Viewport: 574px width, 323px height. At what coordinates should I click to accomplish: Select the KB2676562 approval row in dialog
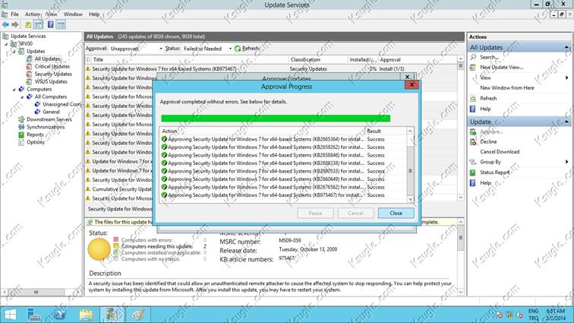click(283, 187)
